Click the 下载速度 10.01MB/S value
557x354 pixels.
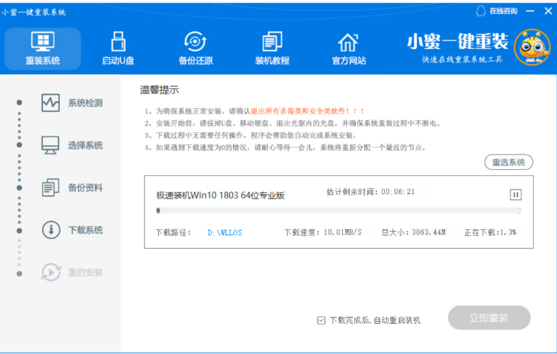click(x=342, y=232)
